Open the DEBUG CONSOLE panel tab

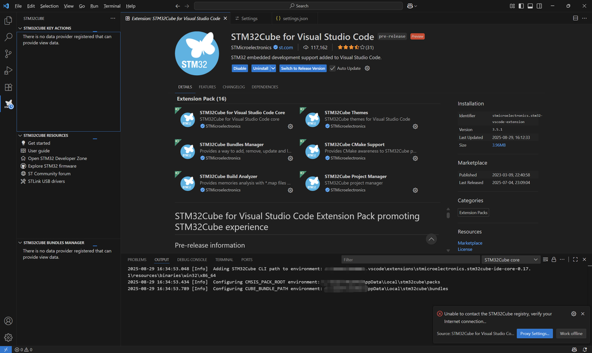coord(192,260)
